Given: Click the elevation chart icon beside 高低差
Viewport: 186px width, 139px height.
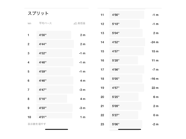Looking at the screenshot, I should click(x=75, y=23).
